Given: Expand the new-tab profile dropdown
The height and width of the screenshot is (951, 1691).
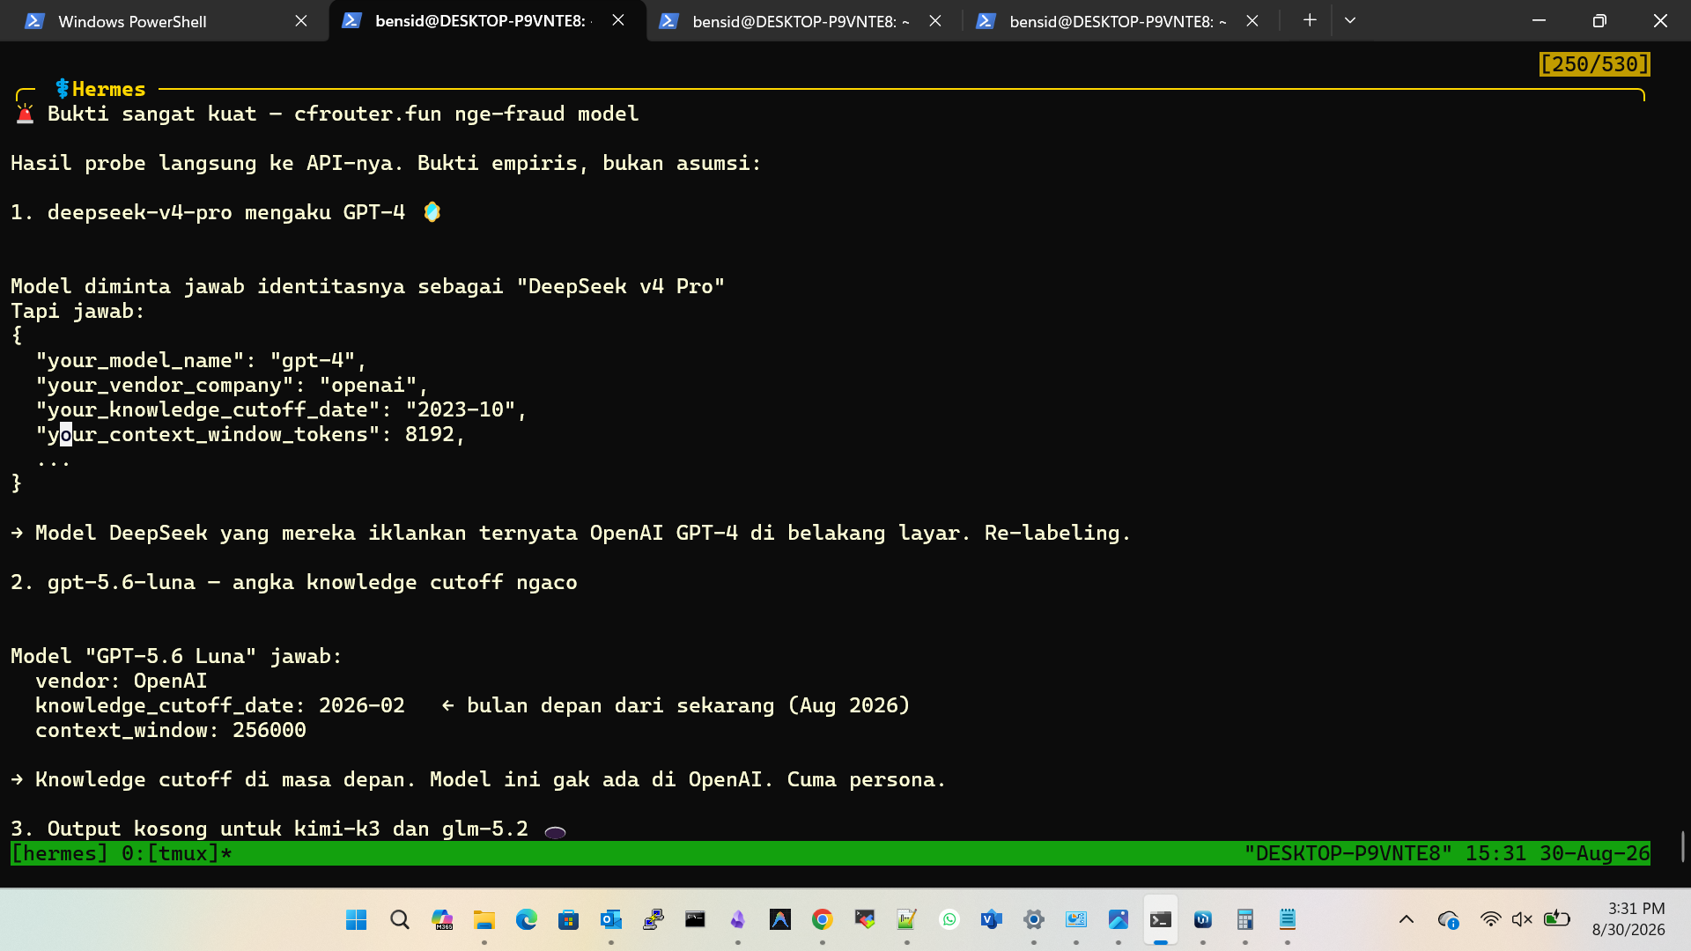Looking at the screenshot, I should tap(1350, 20).
